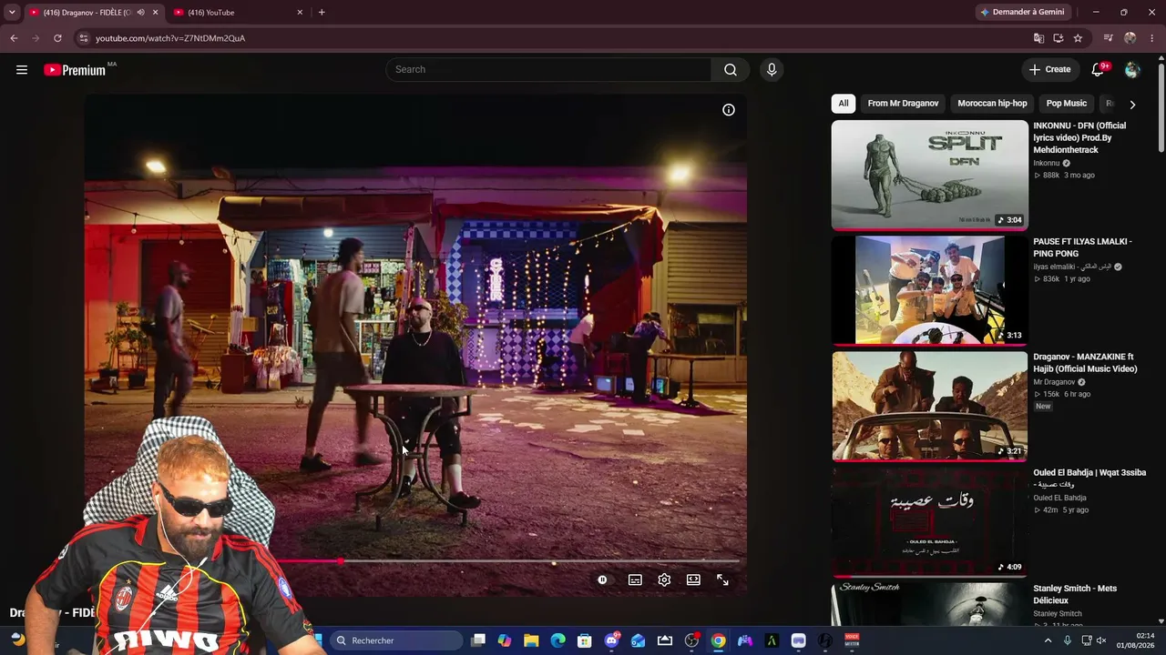Start voice search with the microphone
The height and width of the screenshot is (655, 1166).
pos(772,70)
